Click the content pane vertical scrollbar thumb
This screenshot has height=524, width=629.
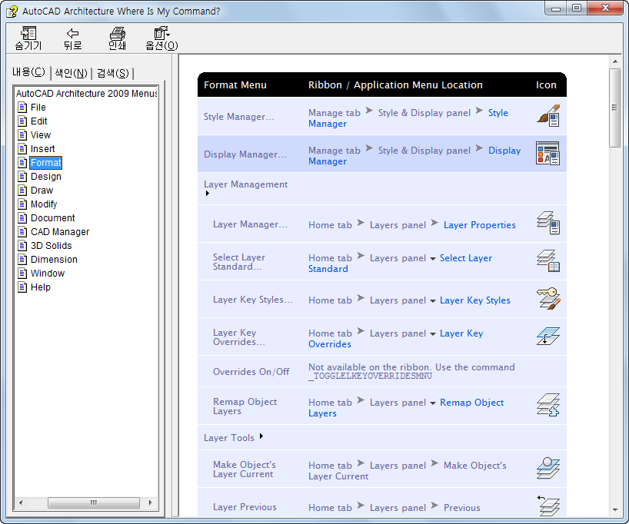click(614, 108)
